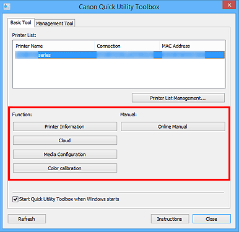Open Printer List Management
Viewport: 239px width, 232px height.
pos(178,98)
